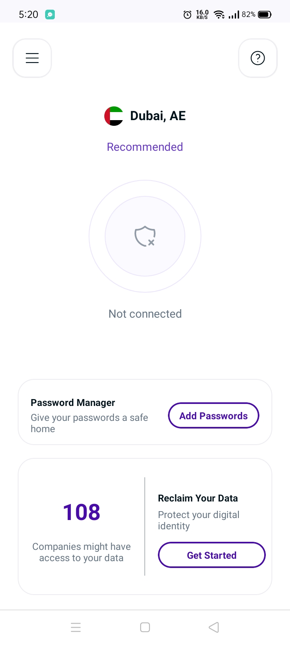Tap the green app icon in status bar

coord(50,14)
